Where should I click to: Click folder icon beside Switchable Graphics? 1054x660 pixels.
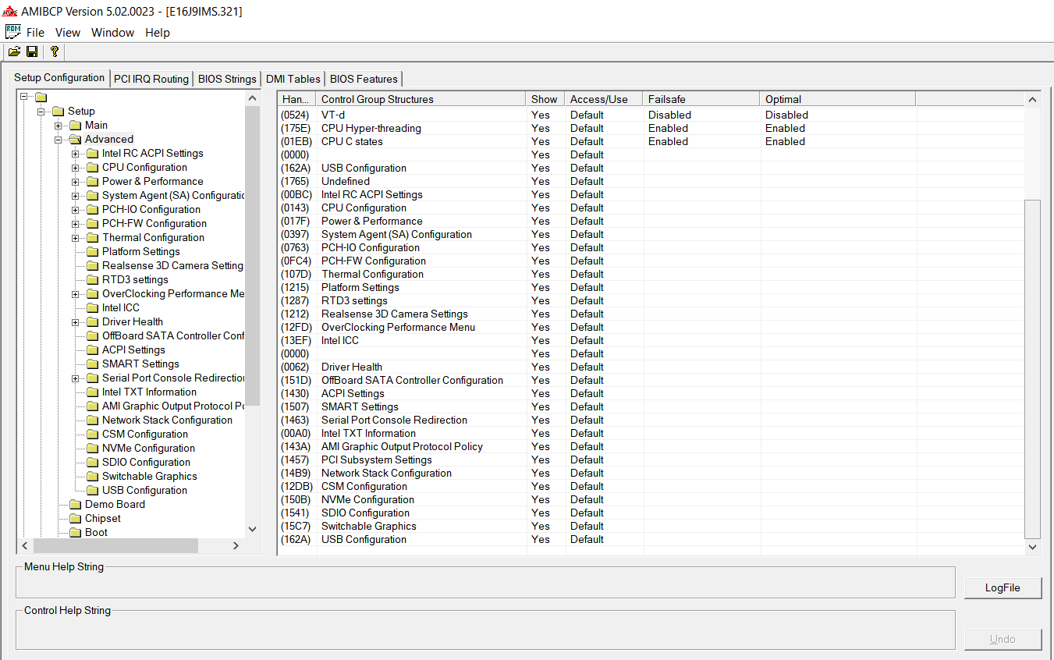pyautogui.click(x=92, y=477)
